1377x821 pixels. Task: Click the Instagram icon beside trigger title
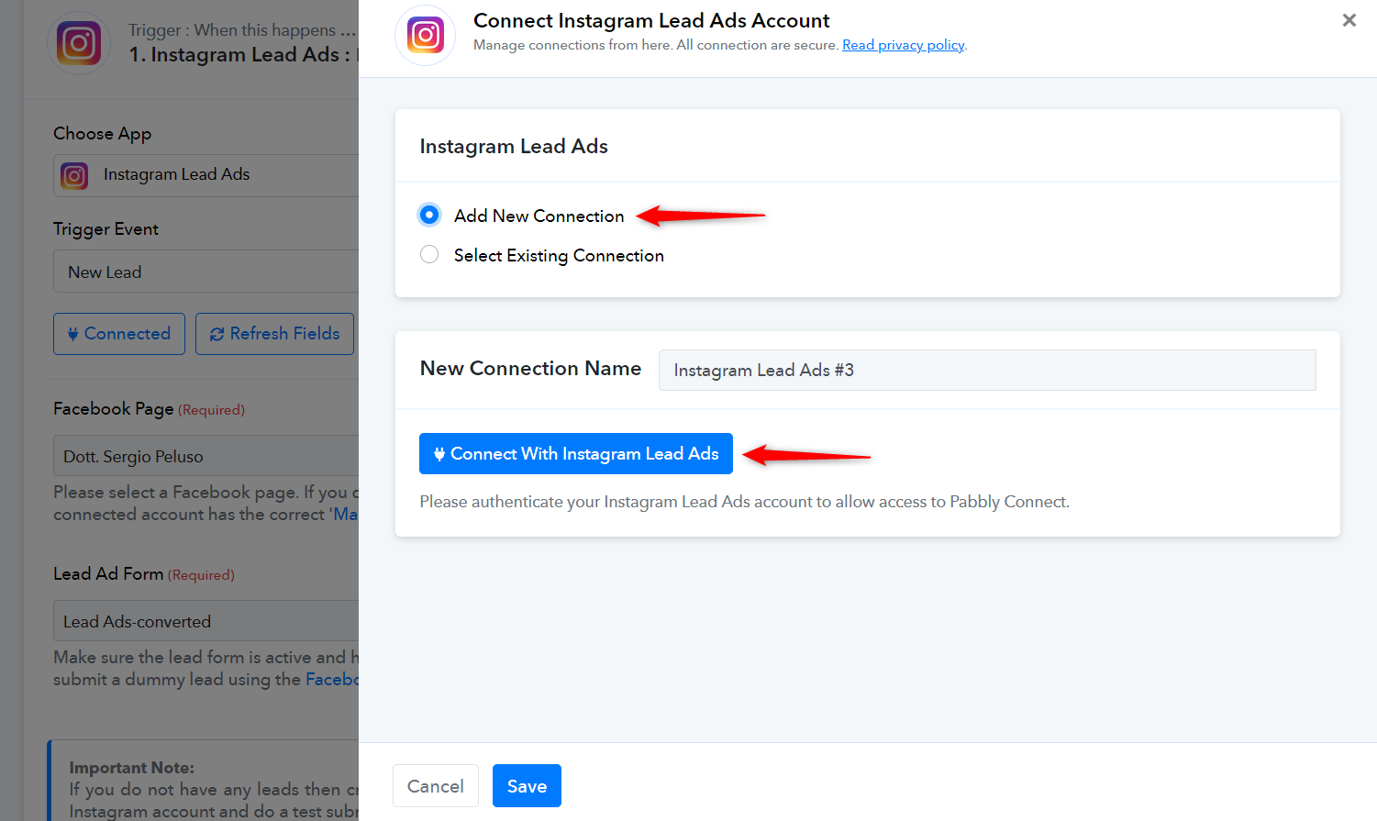coord(79,43)
